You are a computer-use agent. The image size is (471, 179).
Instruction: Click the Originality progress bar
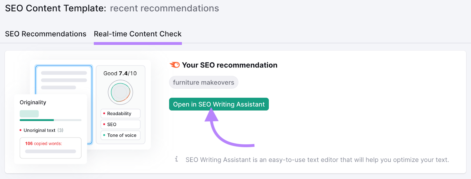50,120
